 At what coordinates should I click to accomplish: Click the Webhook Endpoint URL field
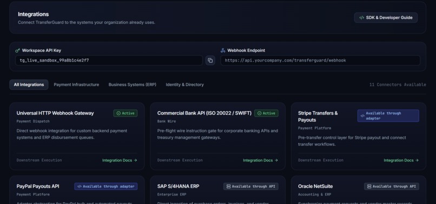coord(320,60)
